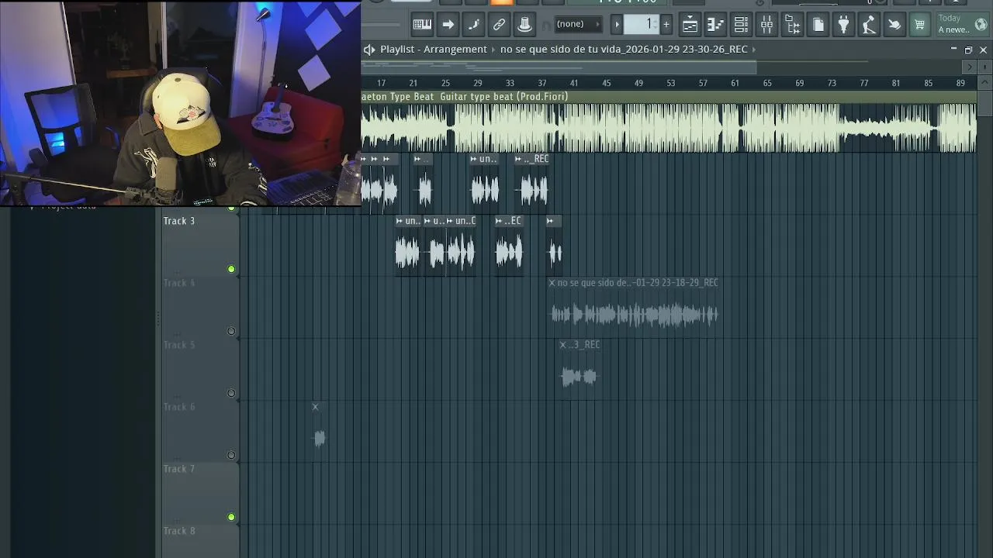Unmute Track 4 with its LED
993x558 pixels.
coord(231,331)
